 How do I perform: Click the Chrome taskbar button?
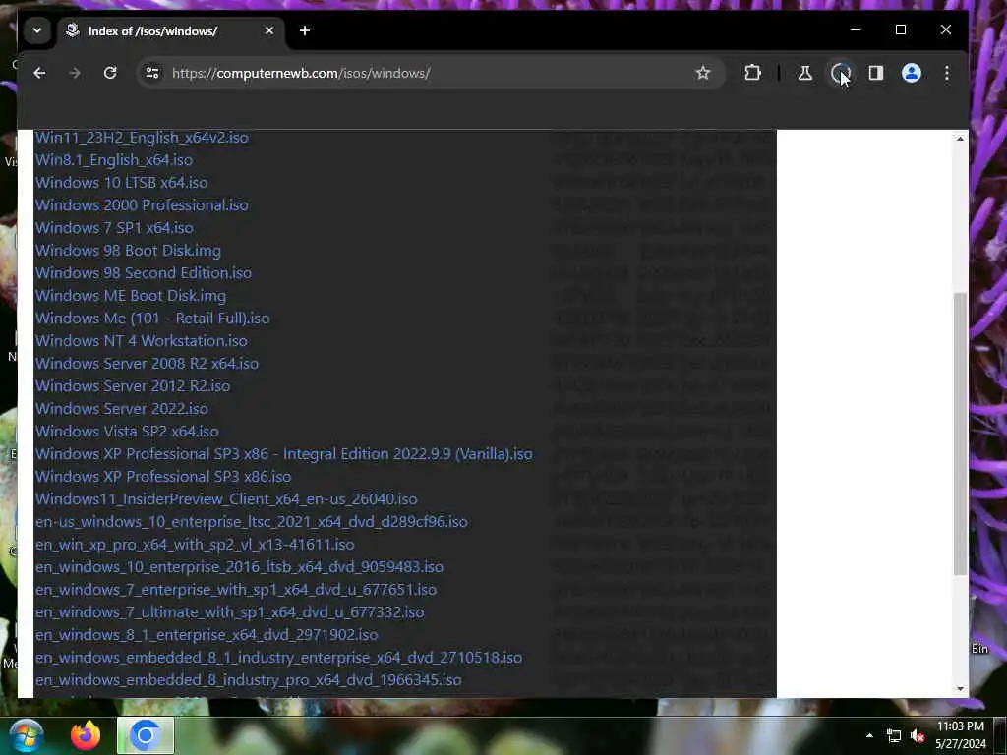pyautogui.click(x=146, y=735)
